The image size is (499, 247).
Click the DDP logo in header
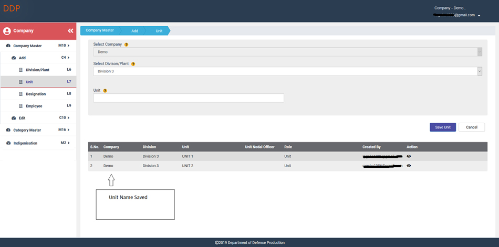(11, 8)
